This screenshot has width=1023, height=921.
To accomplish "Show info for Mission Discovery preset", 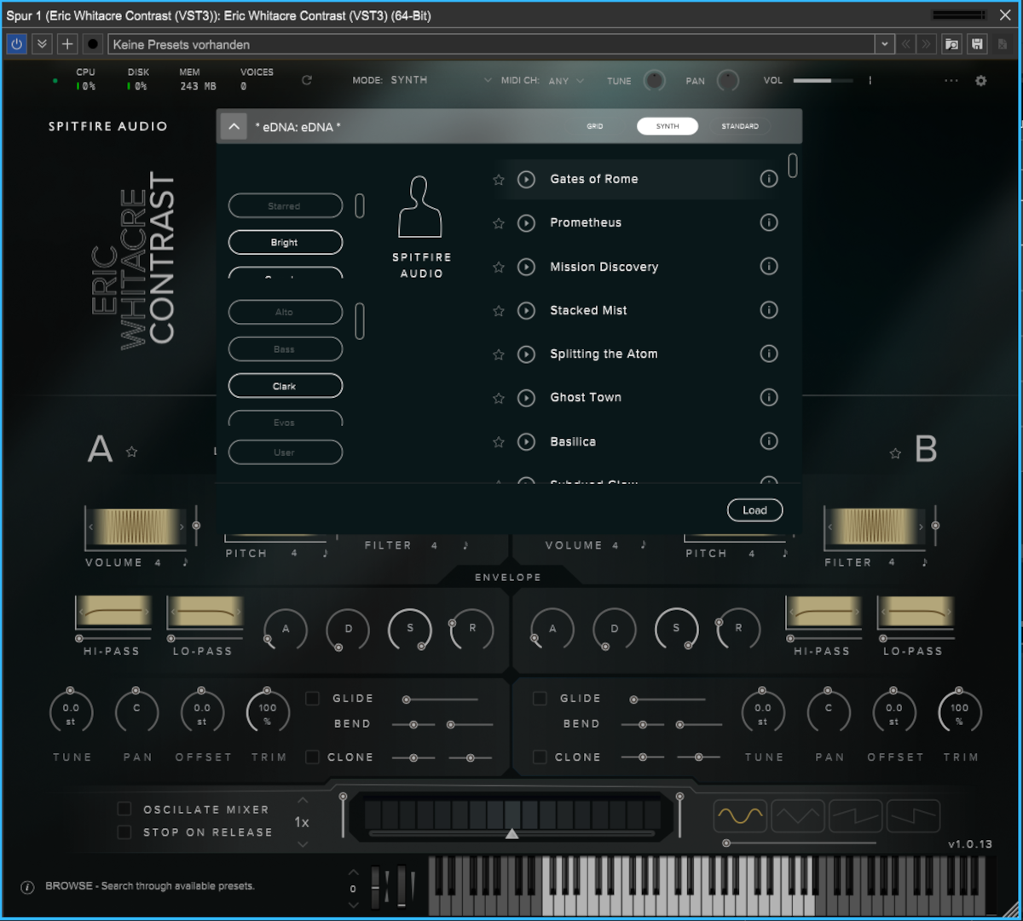I will pos(769,267).
